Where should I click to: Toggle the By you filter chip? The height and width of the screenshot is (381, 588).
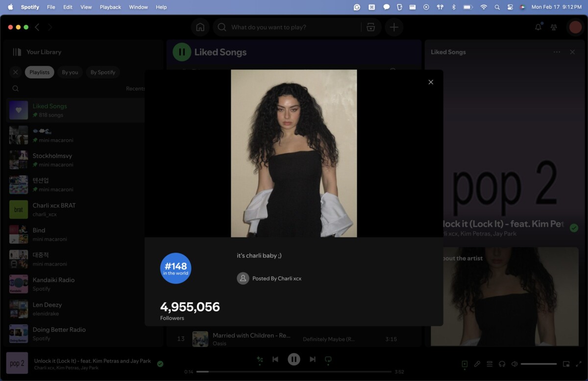pyautogui.click(x=70, y=72)
